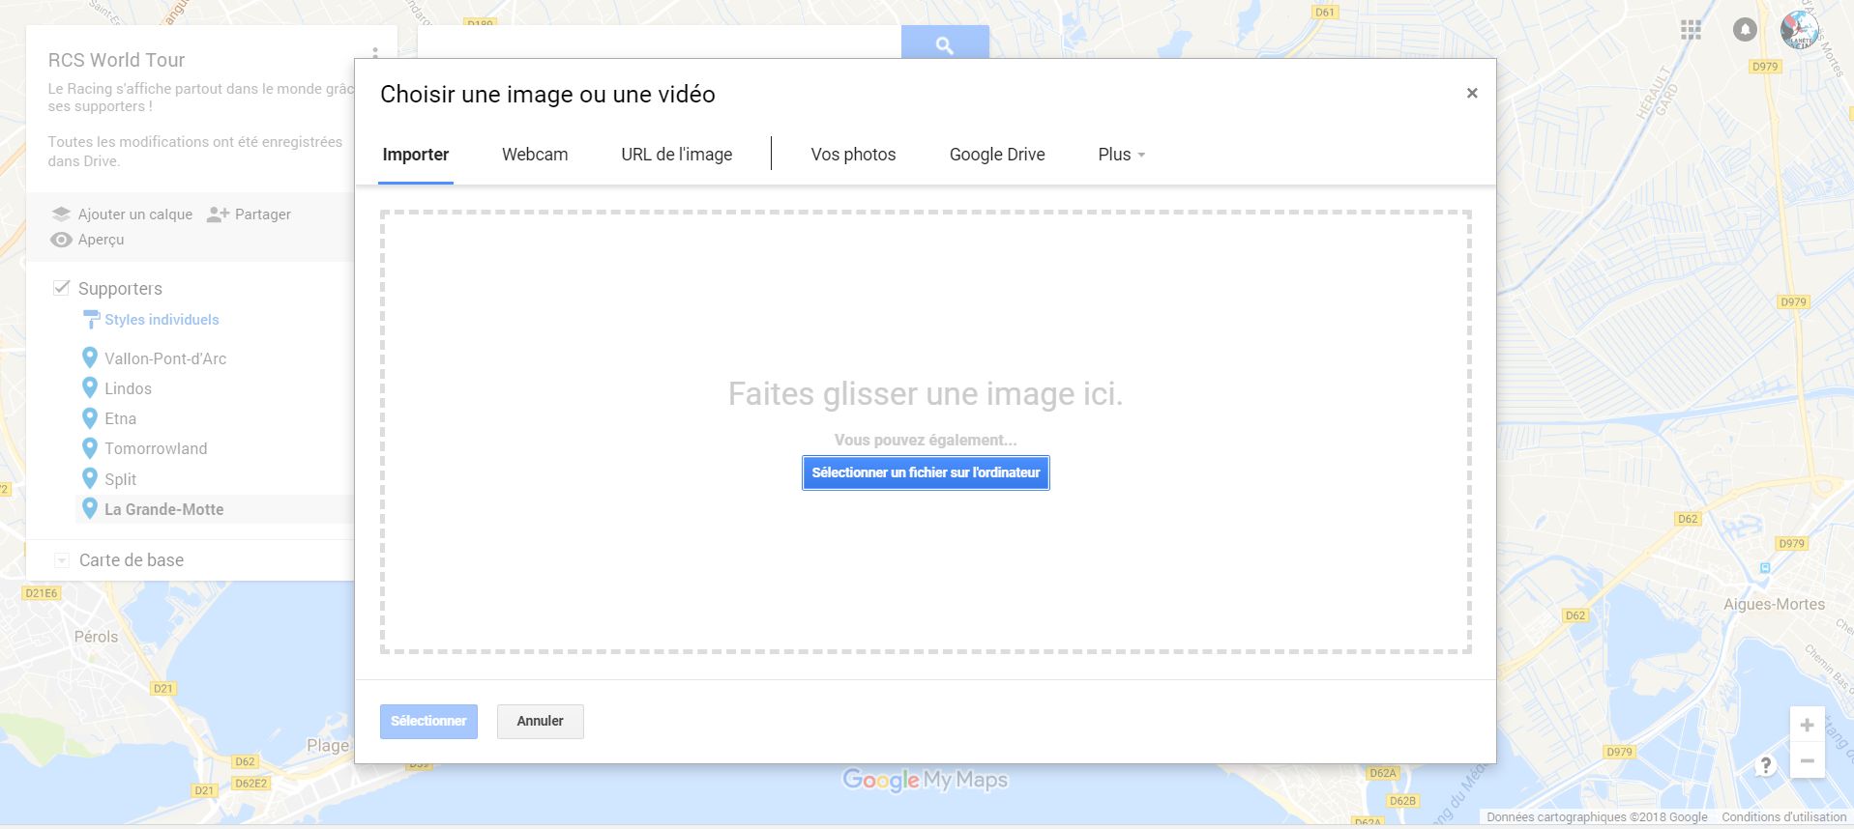Screen dimensions: 1854x829
Task: Click the blue search magnifier button
Action: click(x=944, y=44)
